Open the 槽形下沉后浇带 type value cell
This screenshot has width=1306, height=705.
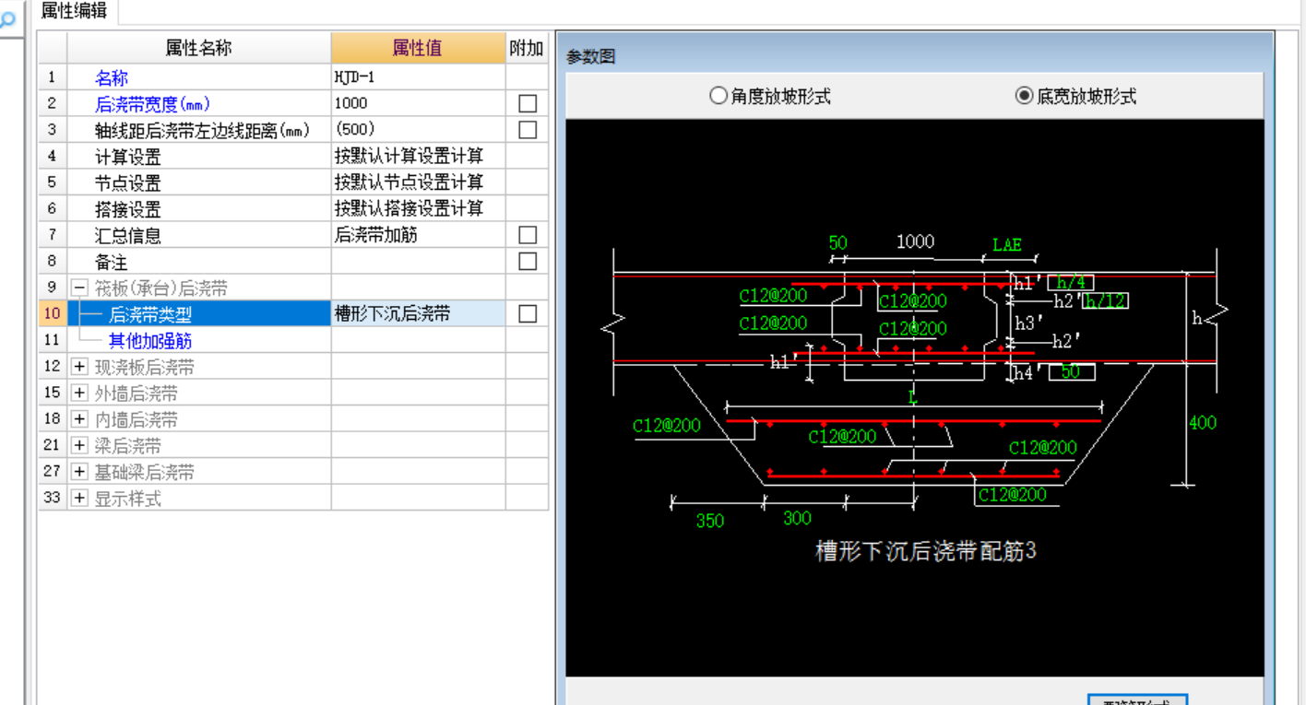pos(419,314)
